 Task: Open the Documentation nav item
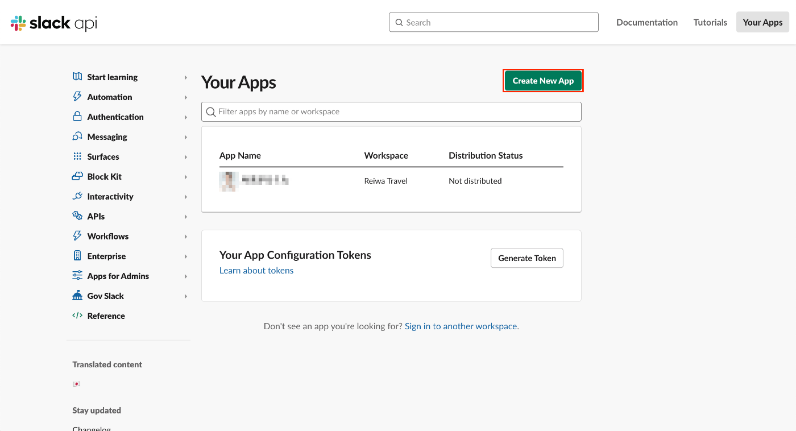click(x=647, y=22)
